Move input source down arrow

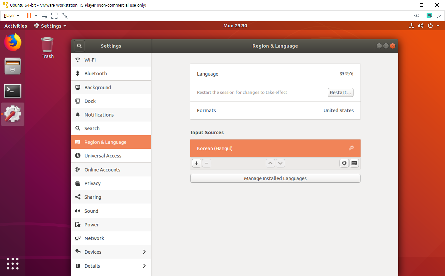280,163
